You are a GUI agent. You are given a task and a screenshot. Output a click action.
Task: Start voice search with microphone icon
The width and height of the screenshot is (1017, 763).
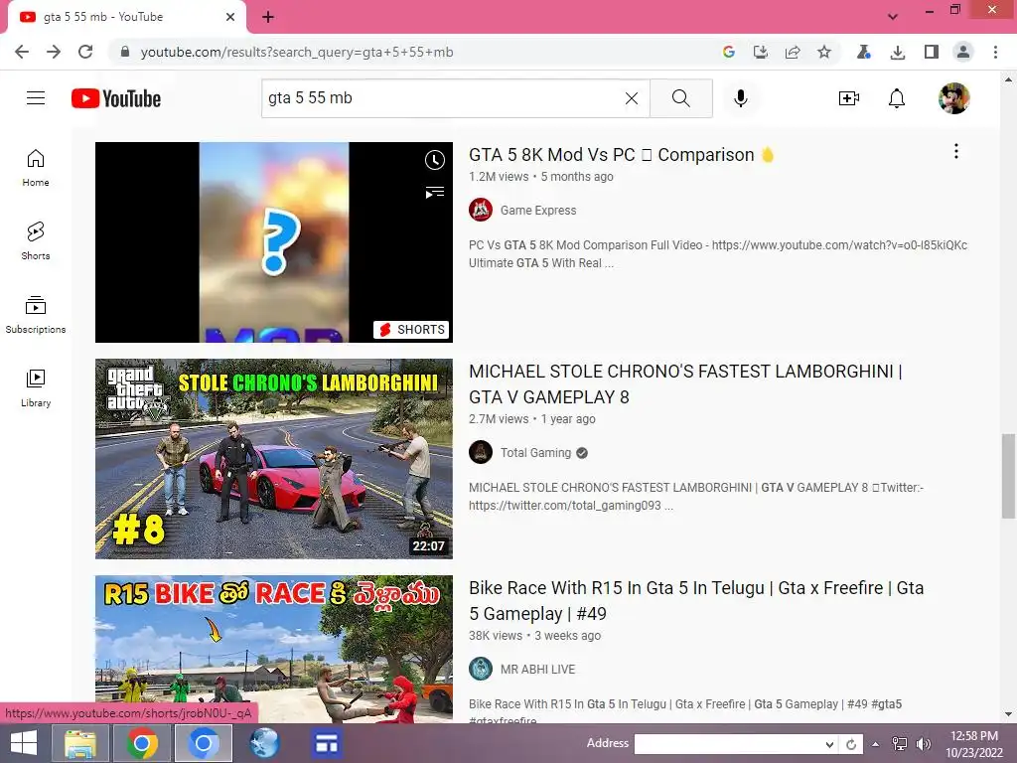(741, 98)
